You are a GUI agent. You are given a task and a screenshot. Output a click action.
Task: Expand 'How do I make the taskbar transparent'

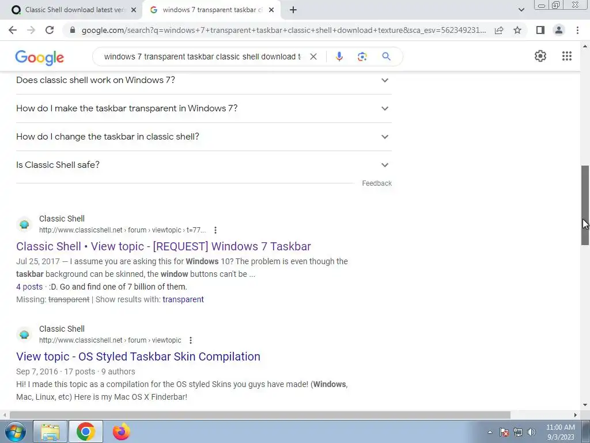(204, 108)
